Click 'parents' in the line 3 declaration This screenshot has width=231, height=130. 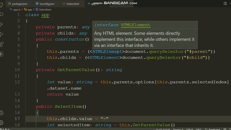pos(66,27)
